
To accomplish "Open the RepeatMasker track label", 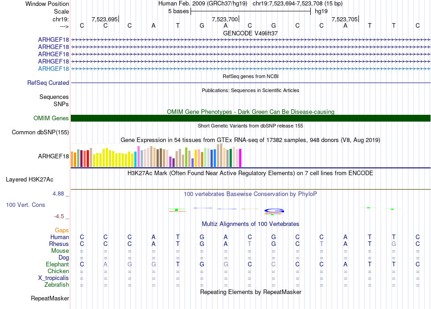I will point(50,299).
